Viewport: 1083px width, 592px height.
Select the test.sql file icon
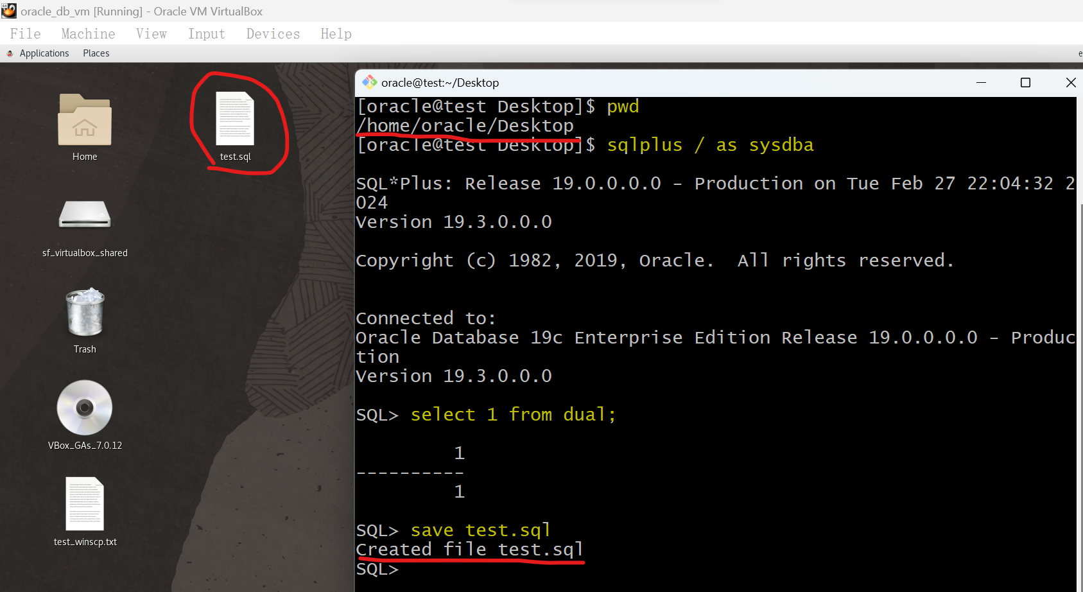pyautogui.click(x=235, y=119)
